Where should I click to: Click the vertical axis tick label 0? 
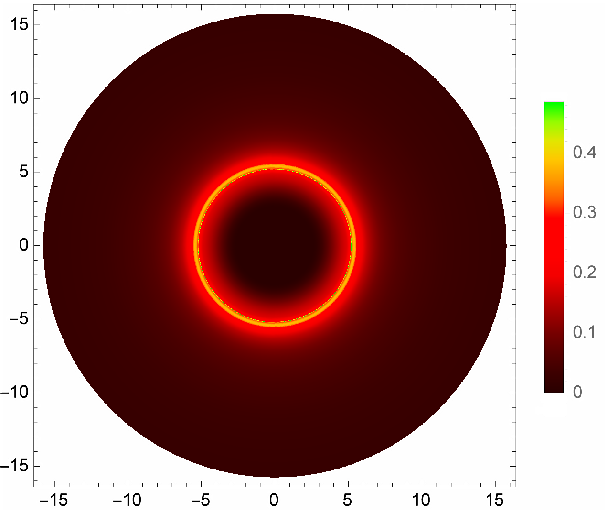(x=24, y=246)
